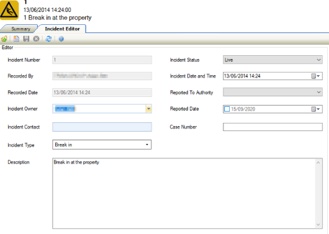Click the 'Incident Owner' label
Screen dimensions: 329x234
[x=22, y=109]
